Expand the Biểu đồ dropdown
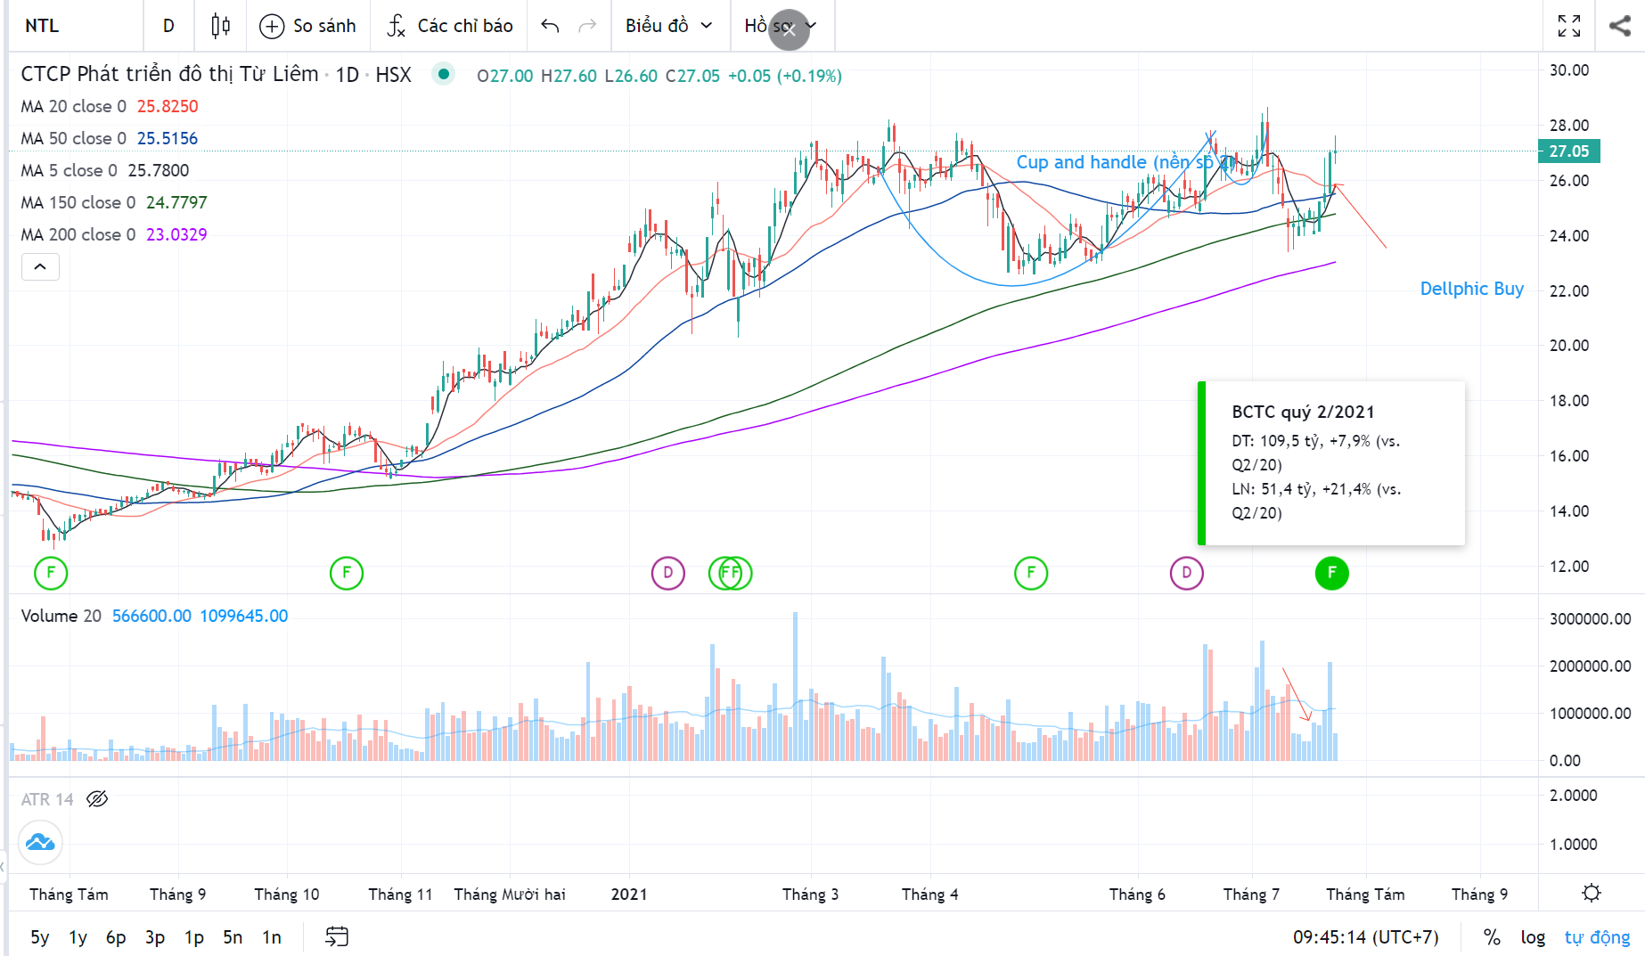 668,26
